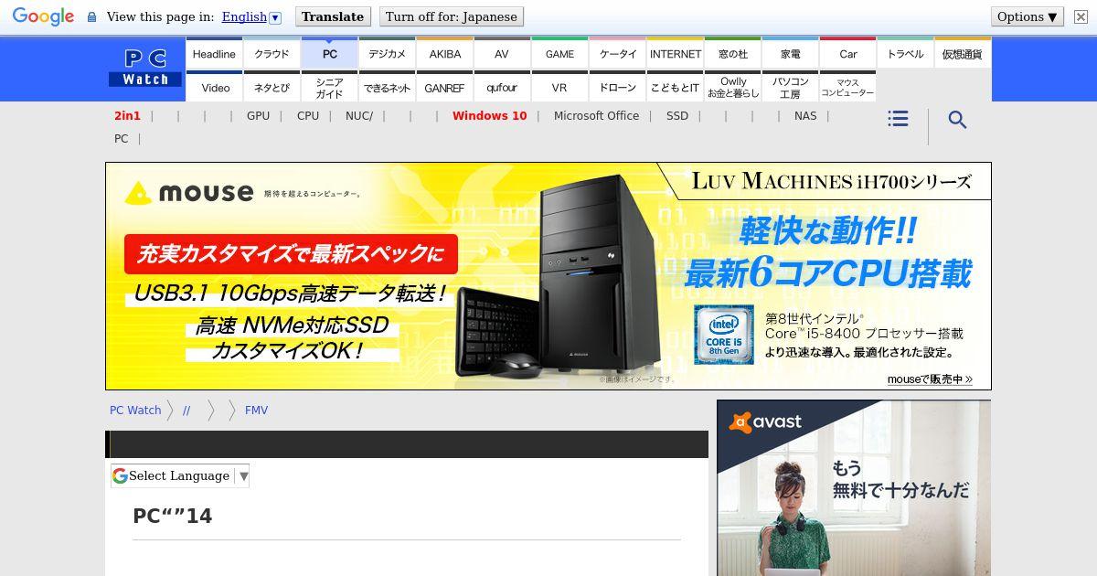Open the AV tab

coord(502,53)
